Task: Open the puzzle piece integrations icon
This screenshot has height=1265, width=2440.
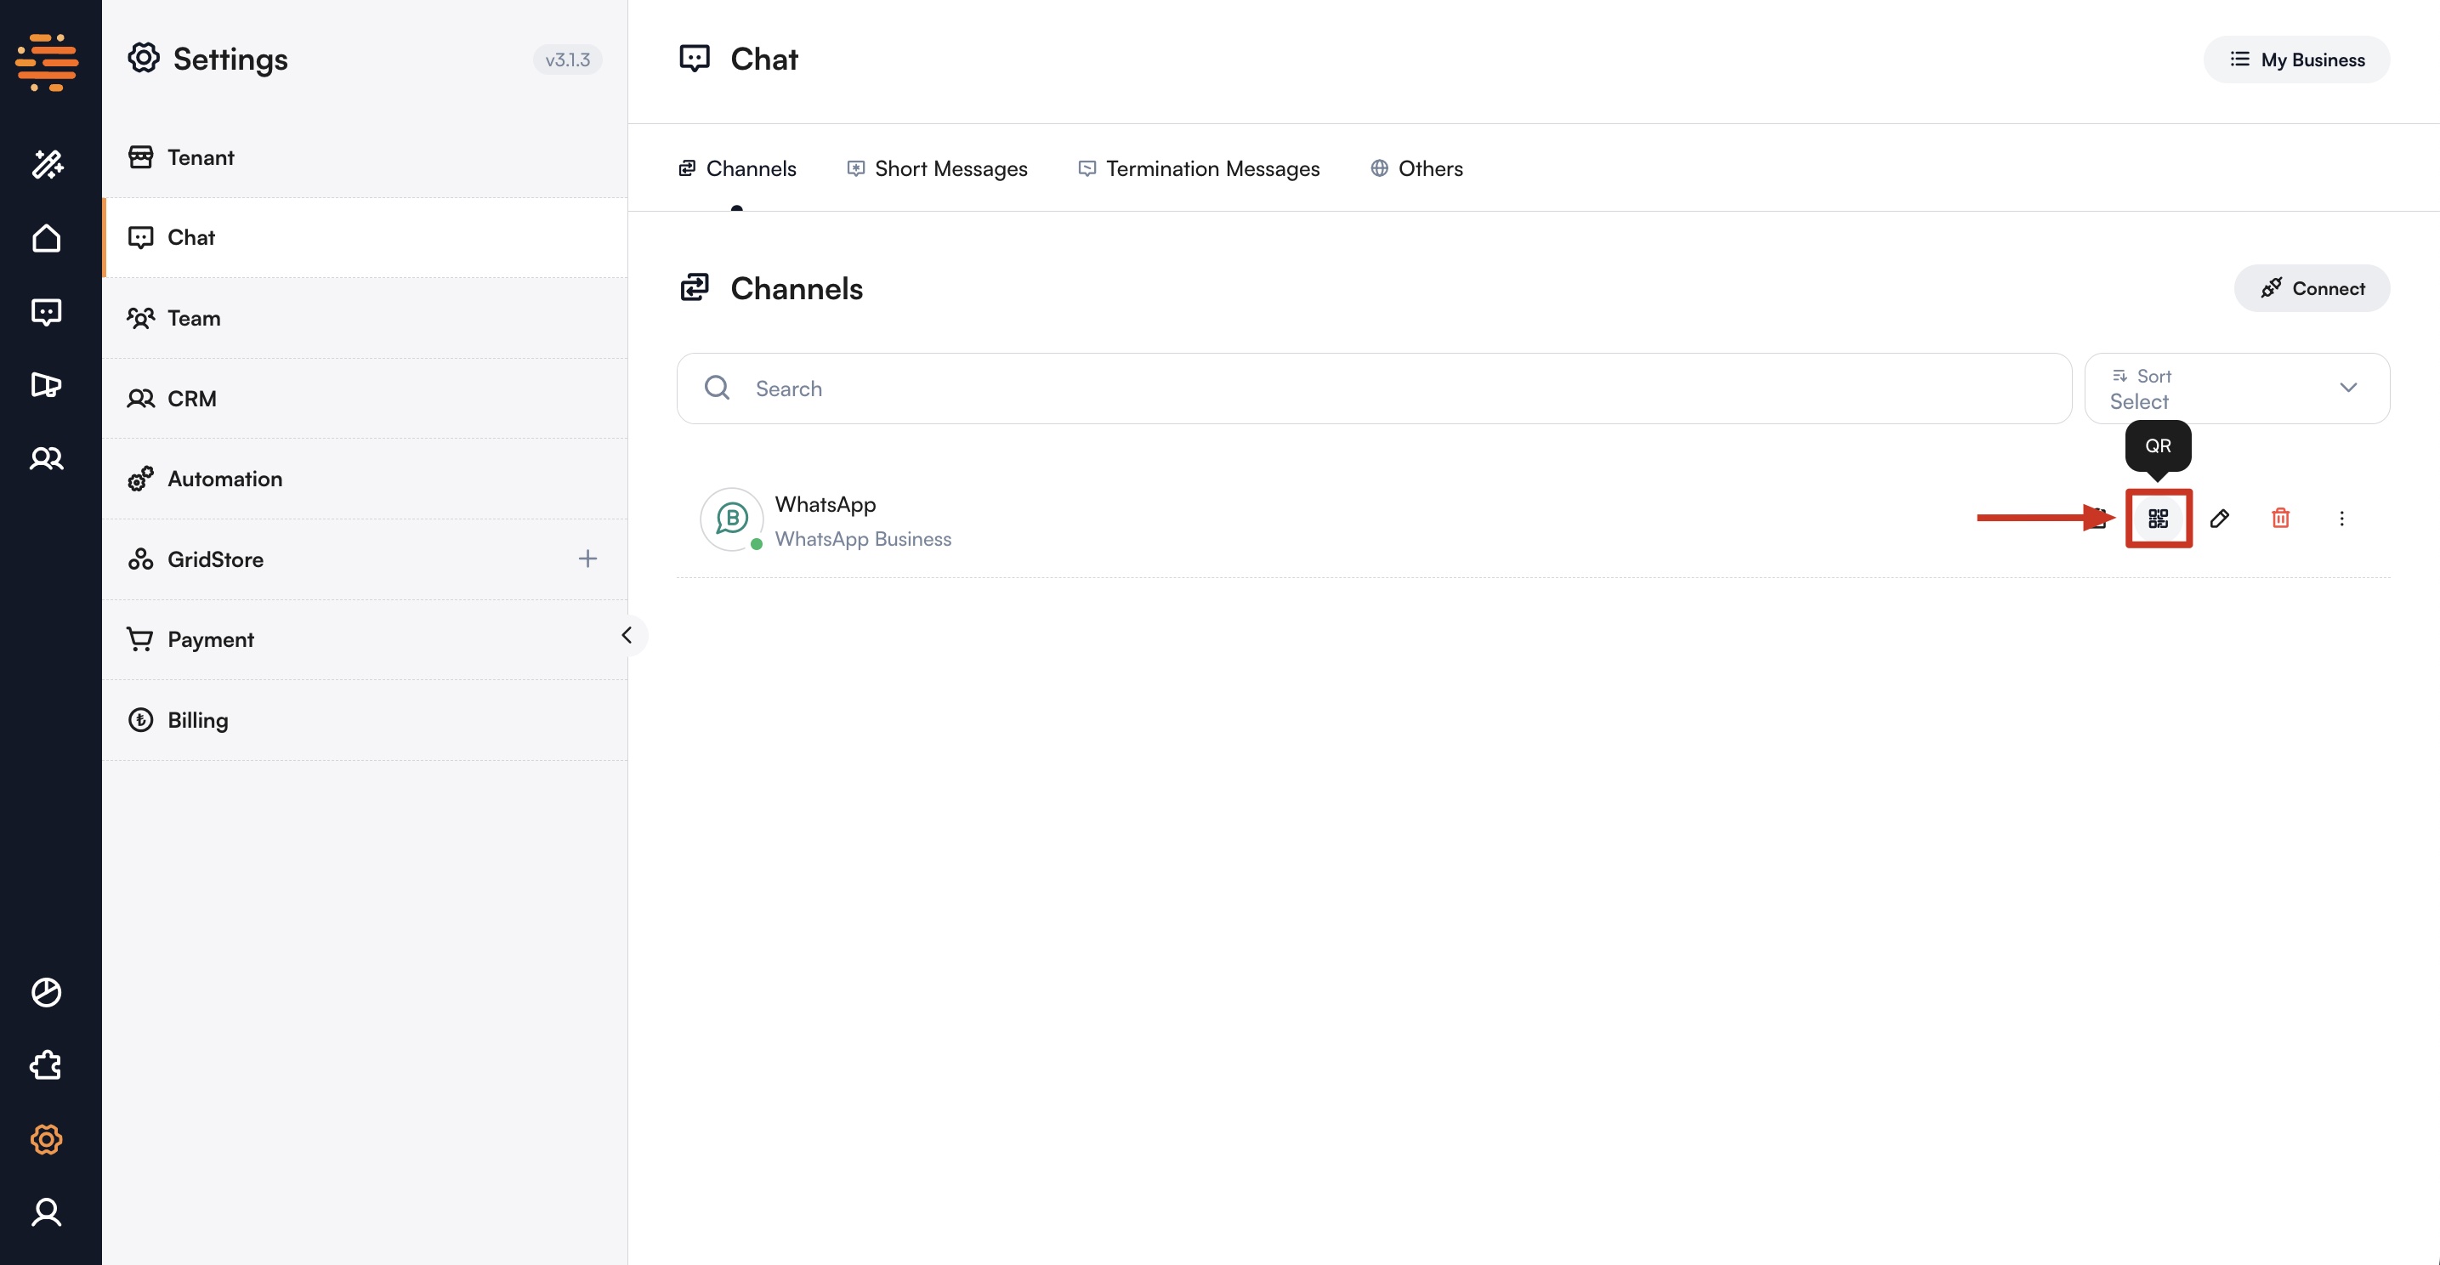Action: (47, 1065)
